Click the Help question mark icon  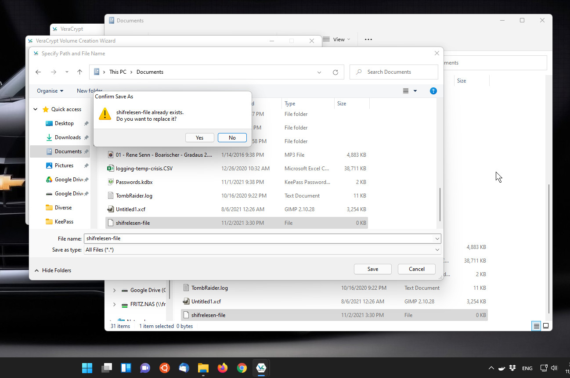(433, 91)
